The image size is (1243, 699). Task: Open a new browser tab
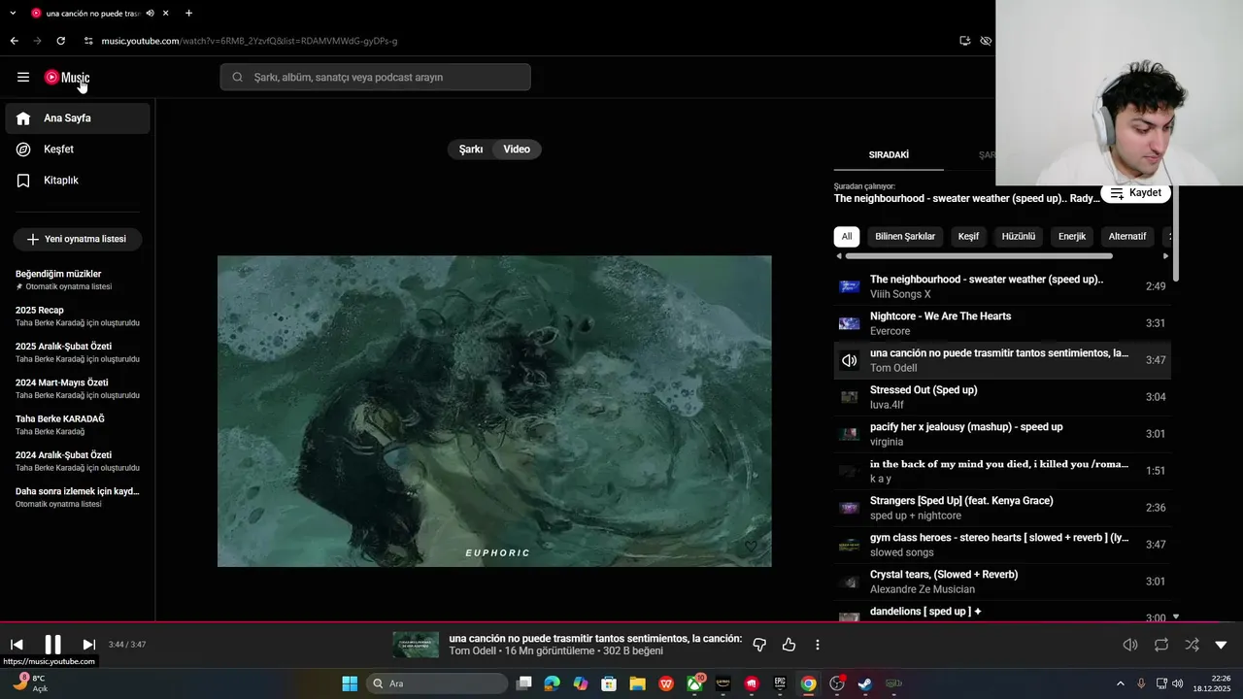pyautogui.click(x=188, y=14)
